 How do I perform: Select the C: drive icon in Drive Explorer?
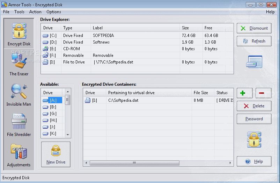click(45, 36)
